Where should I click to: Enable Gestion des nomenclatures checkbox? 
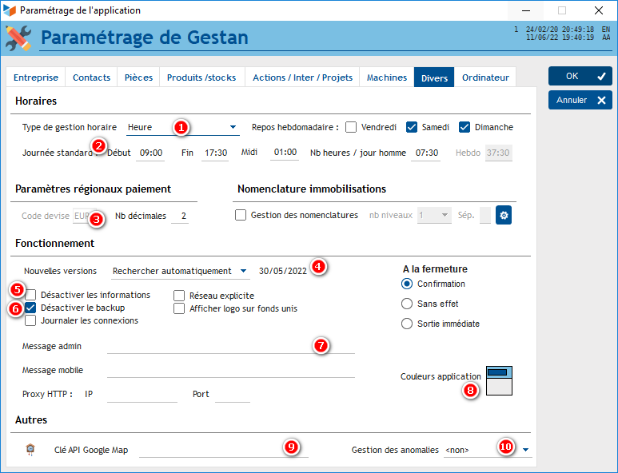click(241, 215)
